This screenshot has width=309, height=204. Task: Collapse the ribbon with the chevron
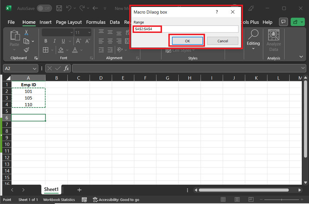[x=301, y=56]
